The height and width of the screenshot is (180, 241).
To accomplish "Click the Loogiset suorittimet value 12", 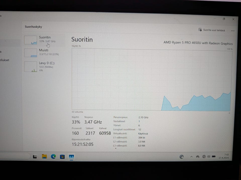I will (140, 129).
